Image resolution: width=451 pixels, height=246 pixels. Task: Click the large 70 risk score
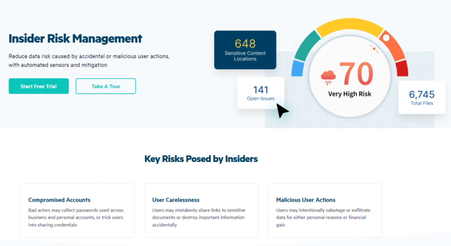(x=356, y=74)
